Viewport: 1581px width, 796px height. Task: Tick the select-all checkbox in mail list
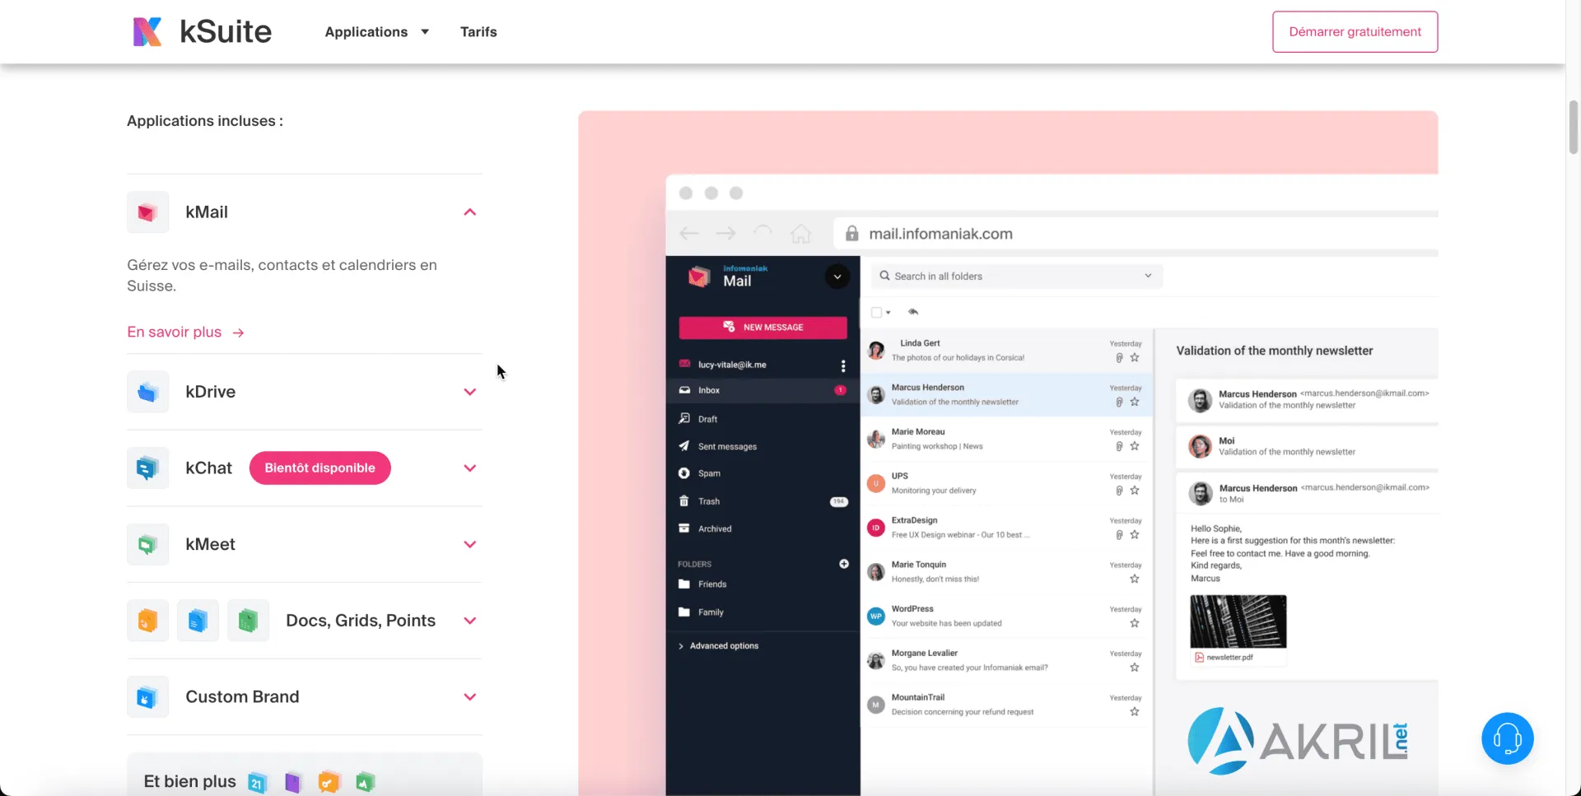pos(876,313)
